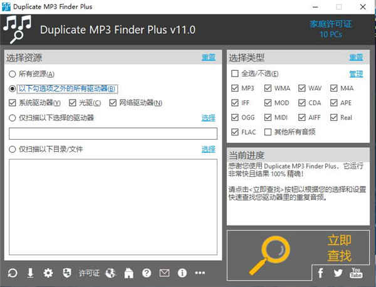Image resolution: width=376 pixels, height=287 pixels.
Task: Click the home page house icon
Action: (128, 273)
